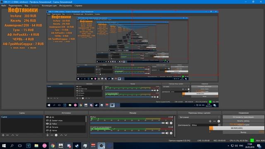Viewport: 265px width, 149px height.
Task: Click the 'Ins4ane - 300 RUB' text in the preview
Action: click(23, 16)
